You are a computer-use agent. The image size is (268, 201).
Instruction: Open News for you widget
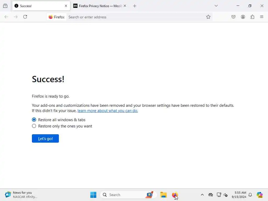tap(21, 195)
